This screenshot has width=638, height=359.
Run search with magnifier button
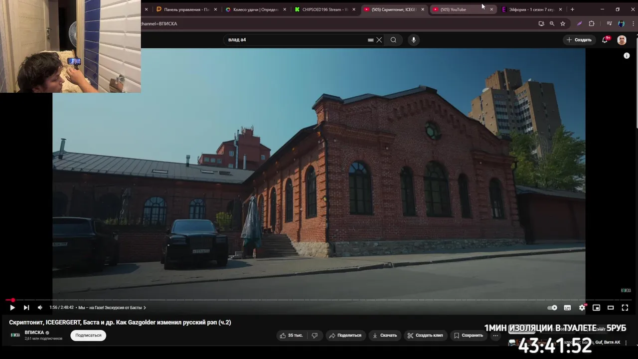tap(393, 40)
